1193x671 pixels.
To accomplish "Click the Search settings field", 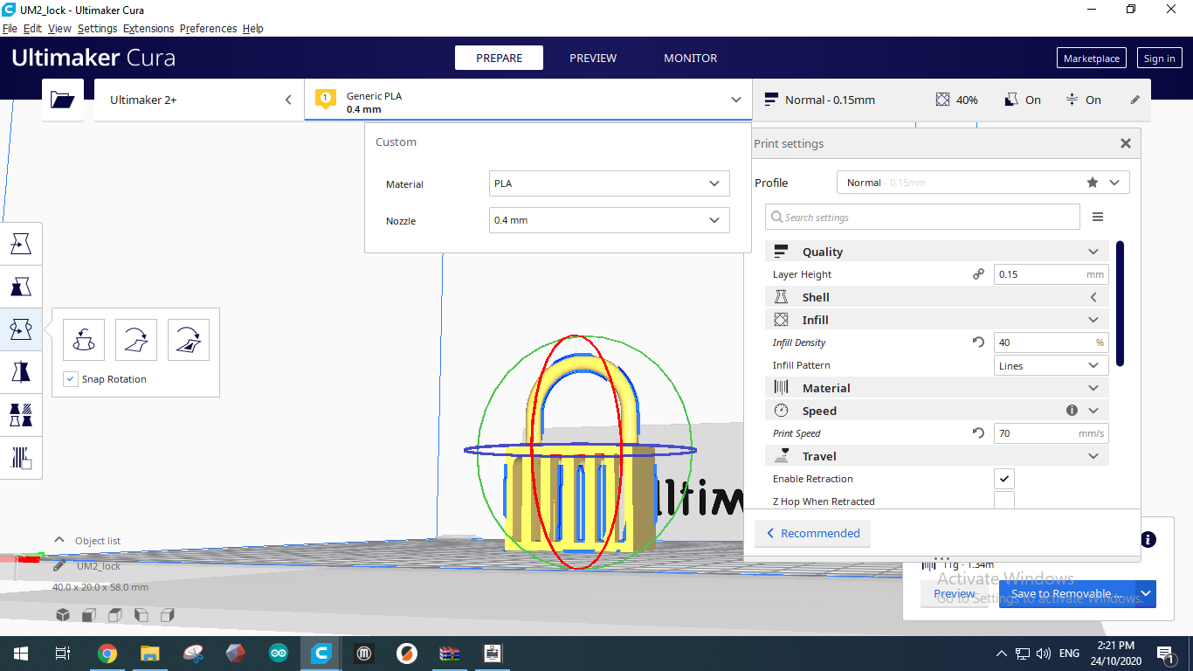I will click(x=922, y=218).
